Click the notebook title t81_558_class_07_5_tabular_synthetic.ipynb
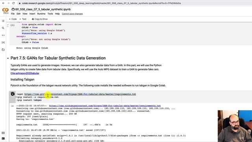The height and width of the screenshot is (142, 252). click(43, 9)
